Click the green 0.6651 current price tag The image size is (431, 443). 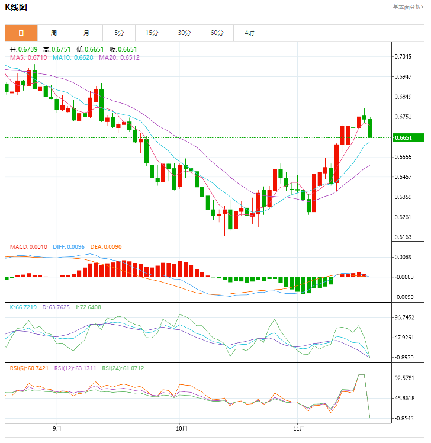408,137
